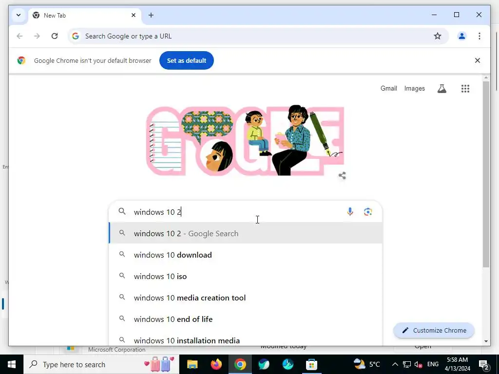
Task: Open Microsoft Store from the taskbar
Action: tap(311, 364)
